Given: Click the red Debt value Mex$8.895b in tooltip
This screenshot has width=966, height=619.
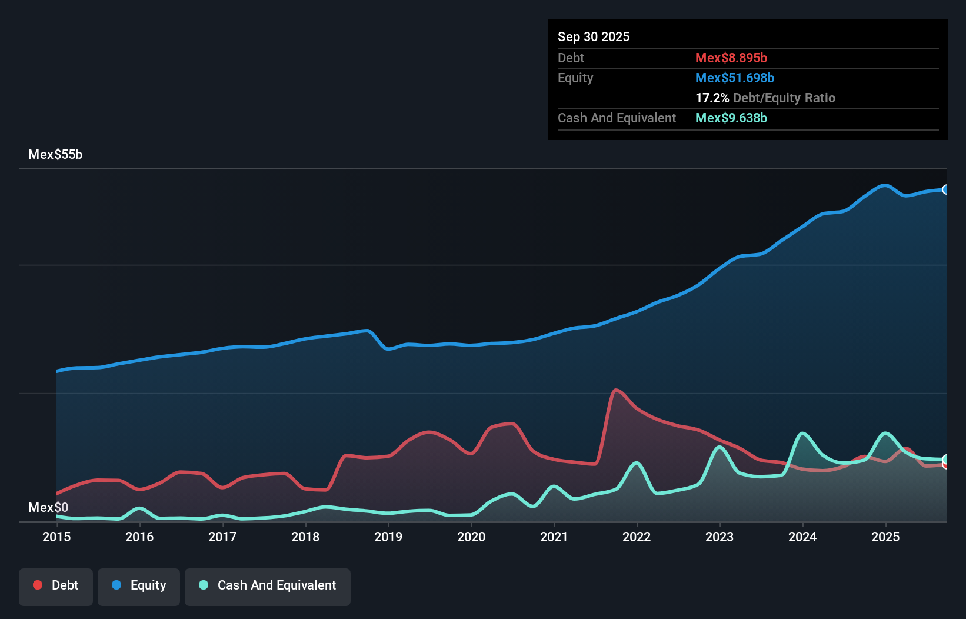Looking at the screenshot, I should click(x=731, y=58).
